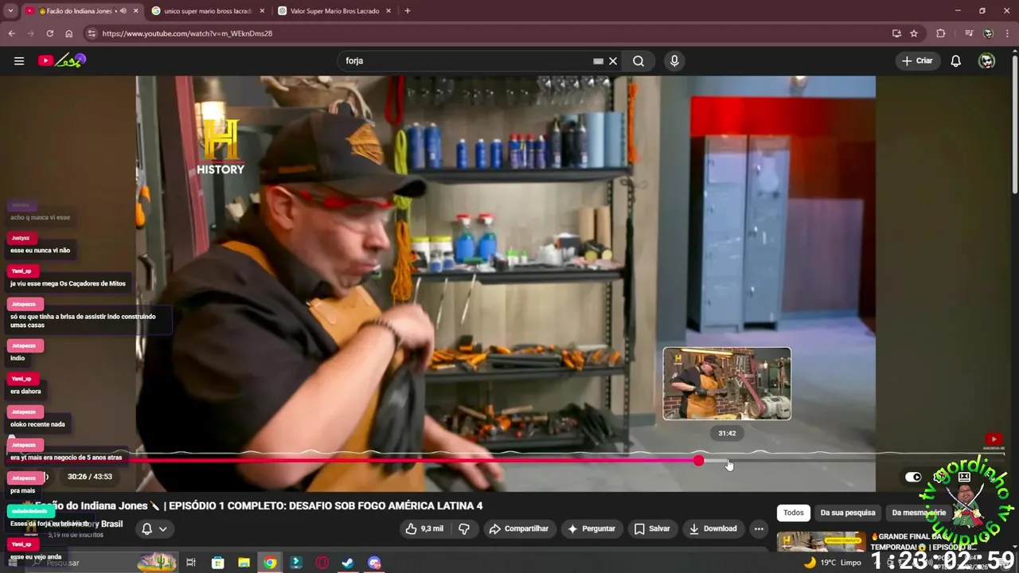1019x573 pixels.
Task: Open Chrome profile avatar in toolbar
Action: [989, 33]
